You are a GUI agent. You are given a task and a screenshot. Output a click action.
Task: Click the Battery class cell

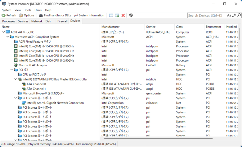point(181,65)
